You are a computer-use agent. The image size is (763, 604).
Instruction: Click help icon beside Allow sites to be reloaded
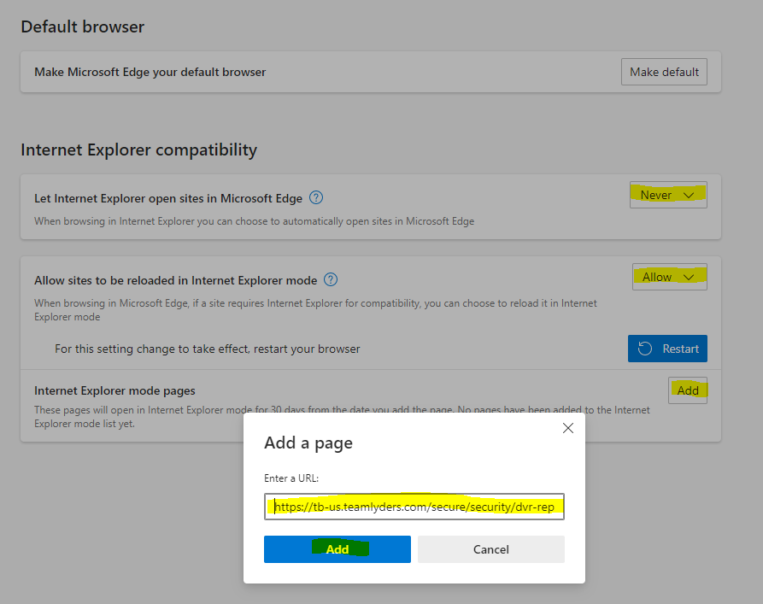[x=331, y=280]
